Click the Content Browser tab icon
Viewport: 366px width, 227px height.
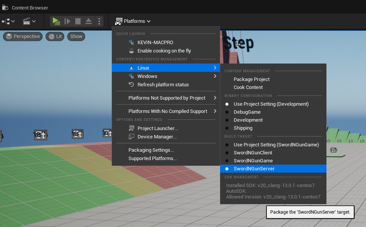click(x=5, y=8)
